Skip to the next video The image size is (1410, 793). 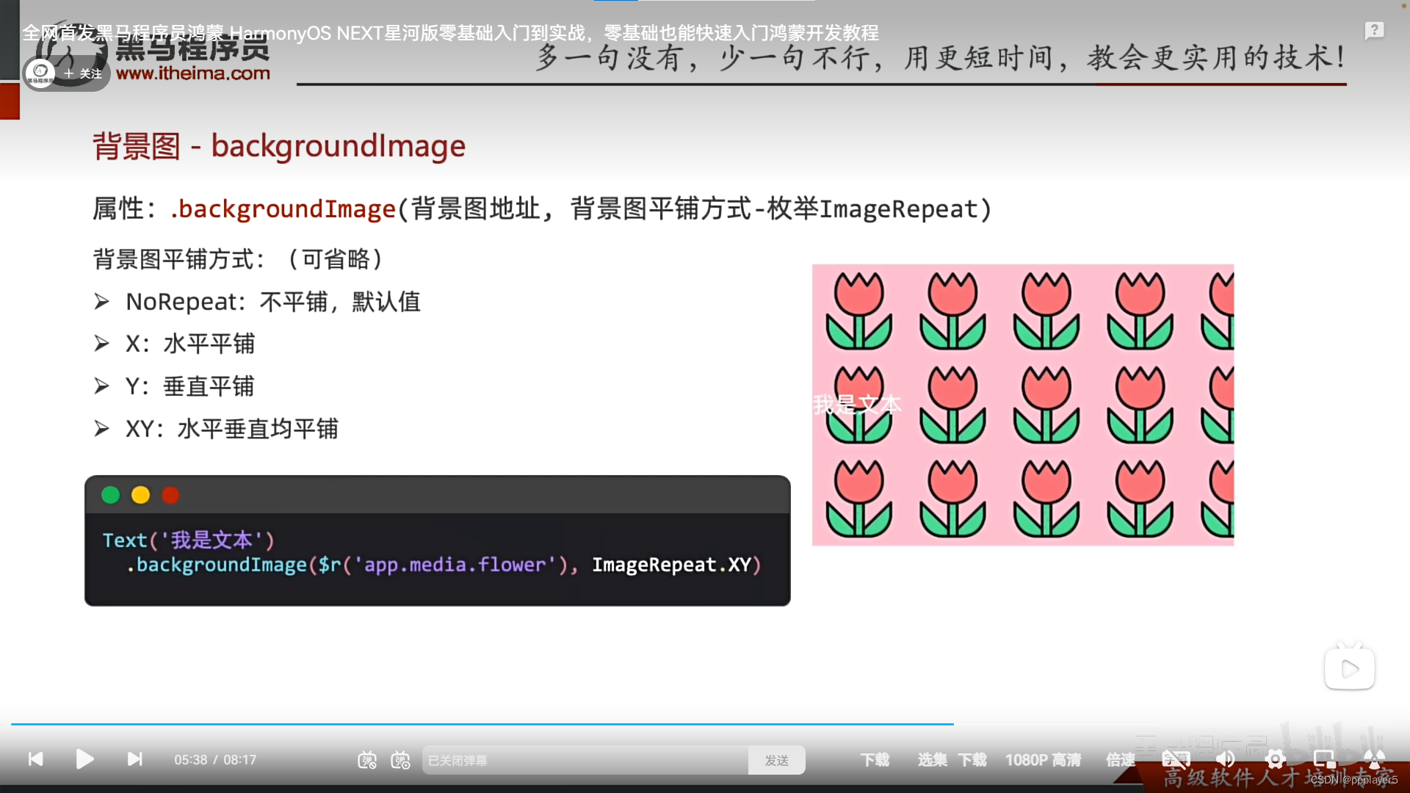coord(134,759)
